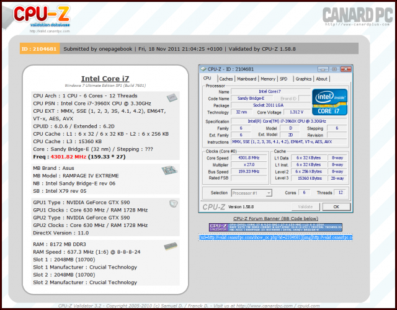Screen dimensions: 397x310
Task: Click the Stepping value 6 field
Action: pyautogui.click(x=337, y=128)
